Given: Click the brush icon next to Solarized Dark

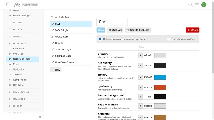Looking at the screenshot, I should tap(53, 56).
